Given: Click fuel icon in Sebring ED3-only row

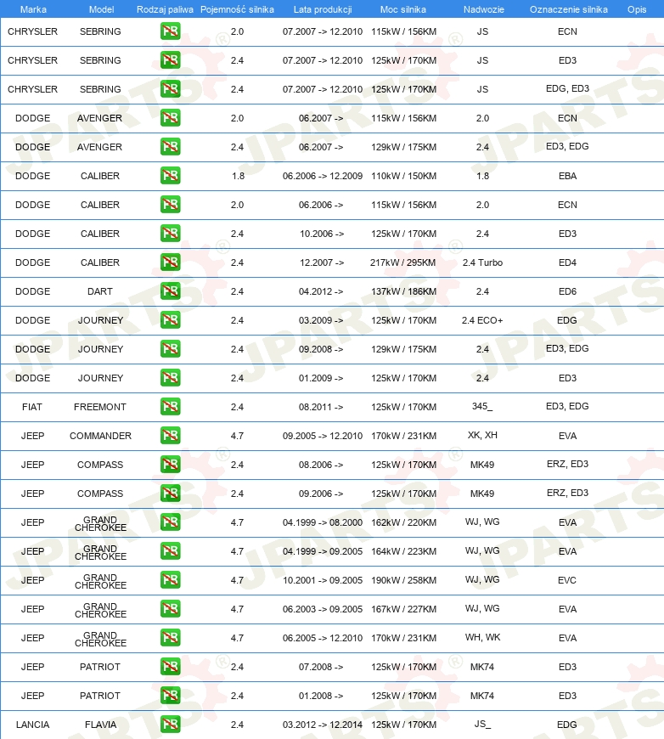Looking at the screenshot, I should coord(170,60).
